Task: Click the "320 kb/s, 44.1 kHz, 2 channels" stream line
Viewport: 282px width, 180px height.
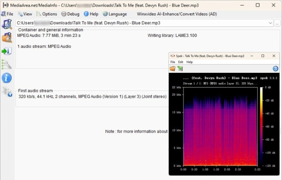Action: tap(92, 97)
